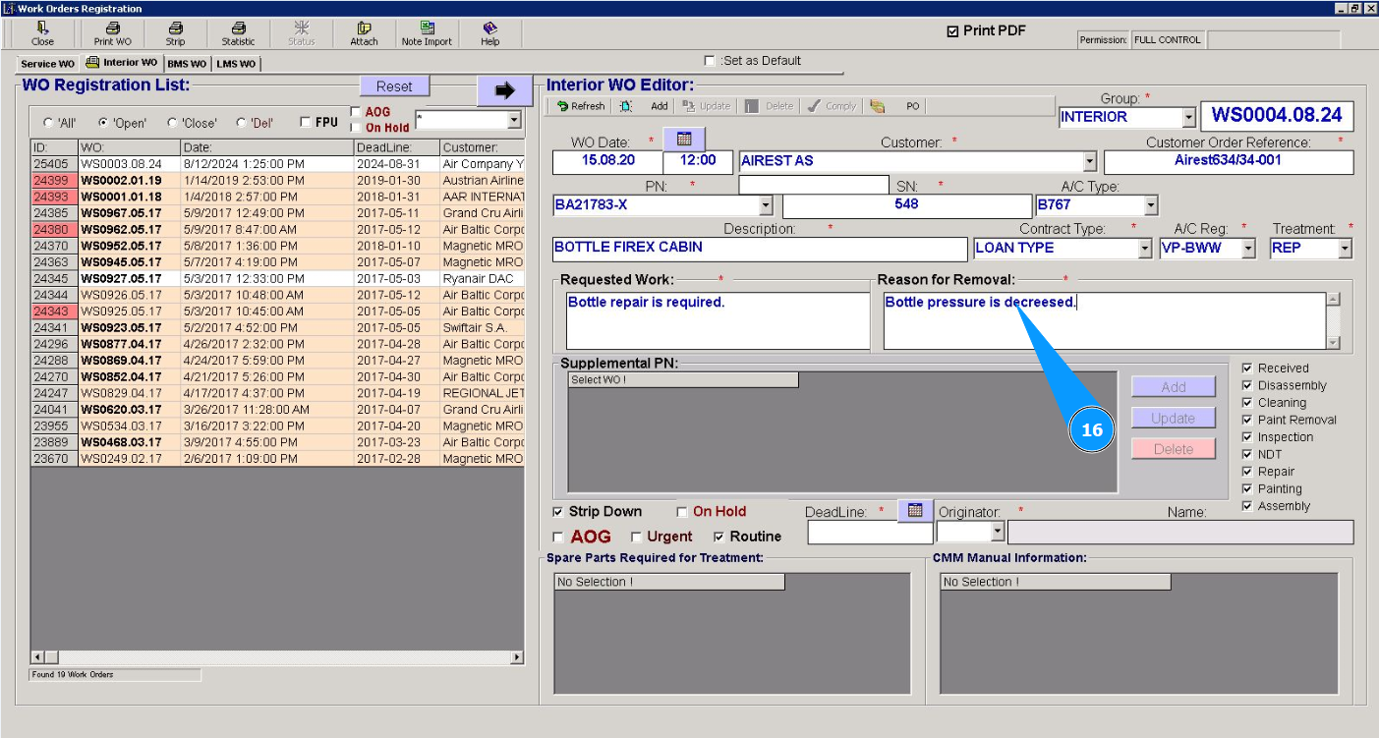Toggle the Print PDF checkbox

(x=952, y=31)
